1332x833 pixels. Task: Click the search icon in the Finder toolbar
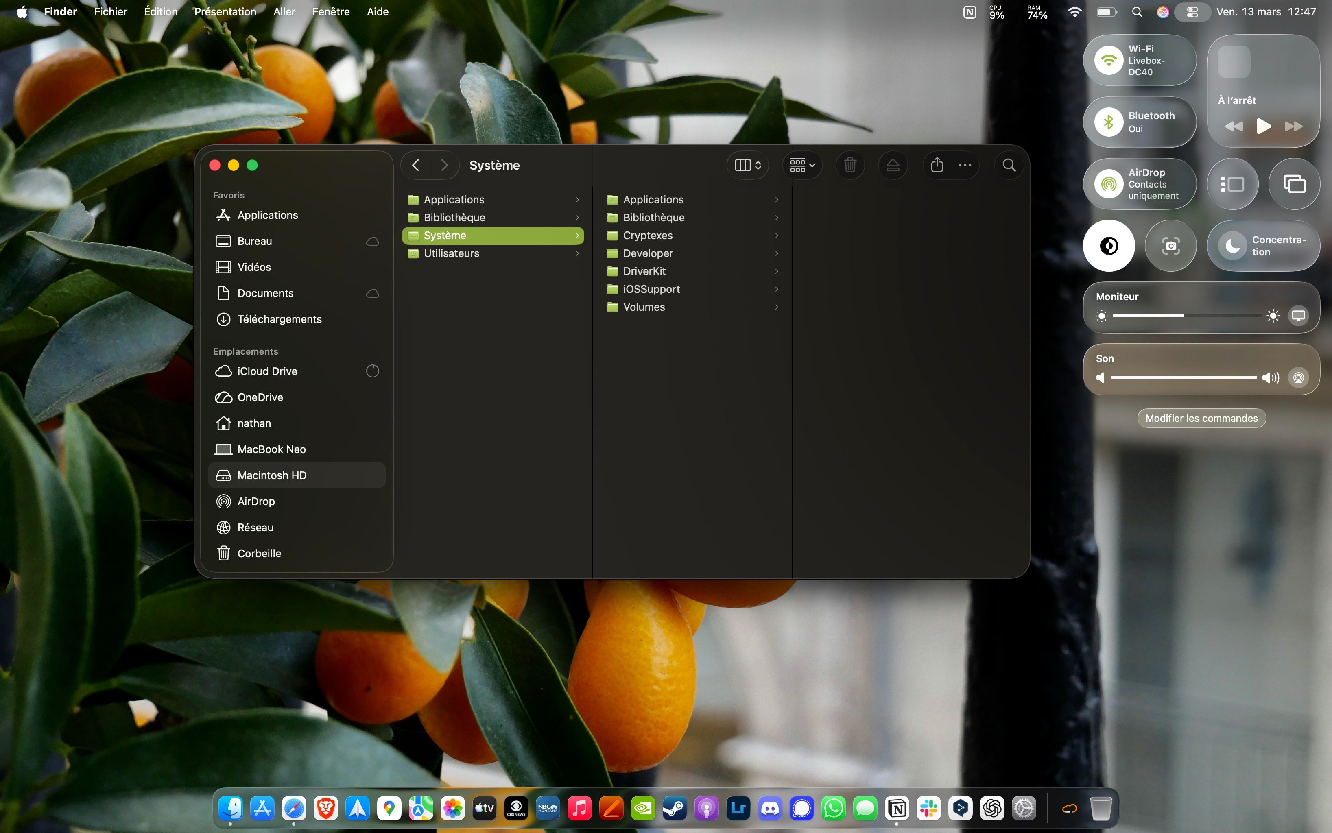point(1009,165)
